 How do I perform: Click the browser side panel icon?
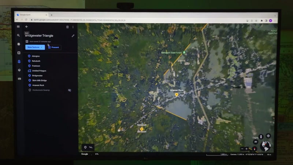coord(266,21)
